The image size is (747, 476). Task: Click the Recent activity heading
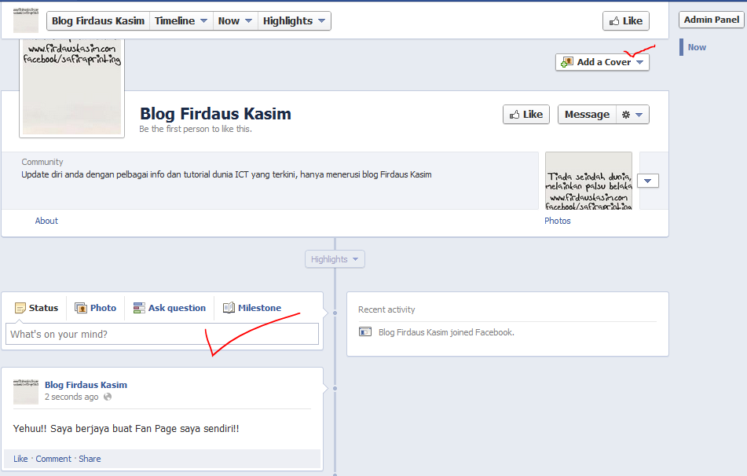pos(386,309)
